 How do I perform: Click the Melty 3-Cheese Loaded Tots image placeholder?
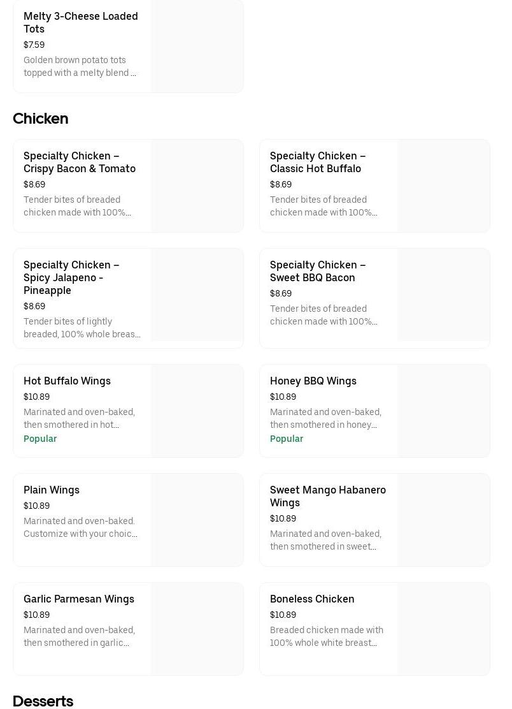(197, 46)
